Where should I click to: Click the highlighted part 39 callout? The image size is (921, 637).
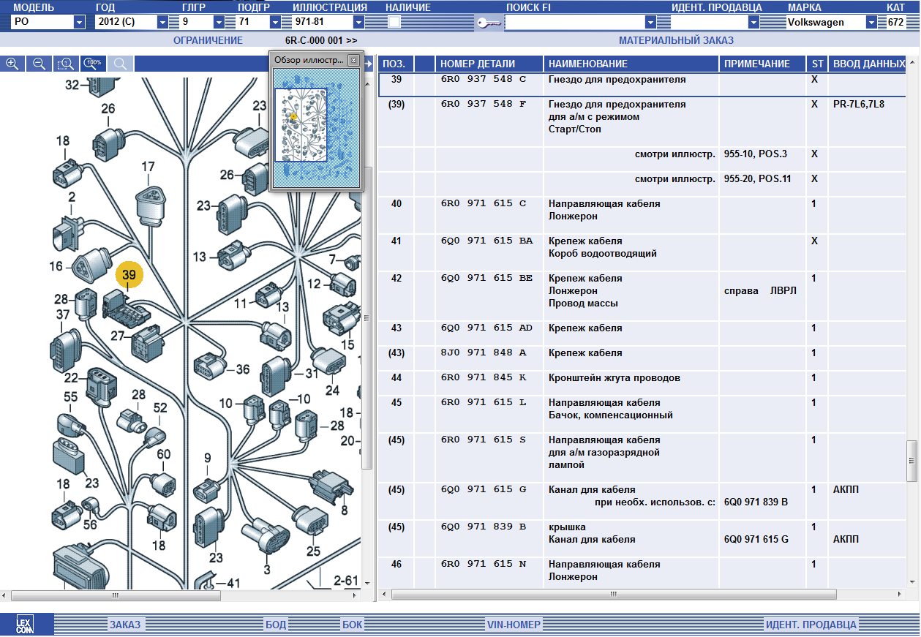[129, 276]
